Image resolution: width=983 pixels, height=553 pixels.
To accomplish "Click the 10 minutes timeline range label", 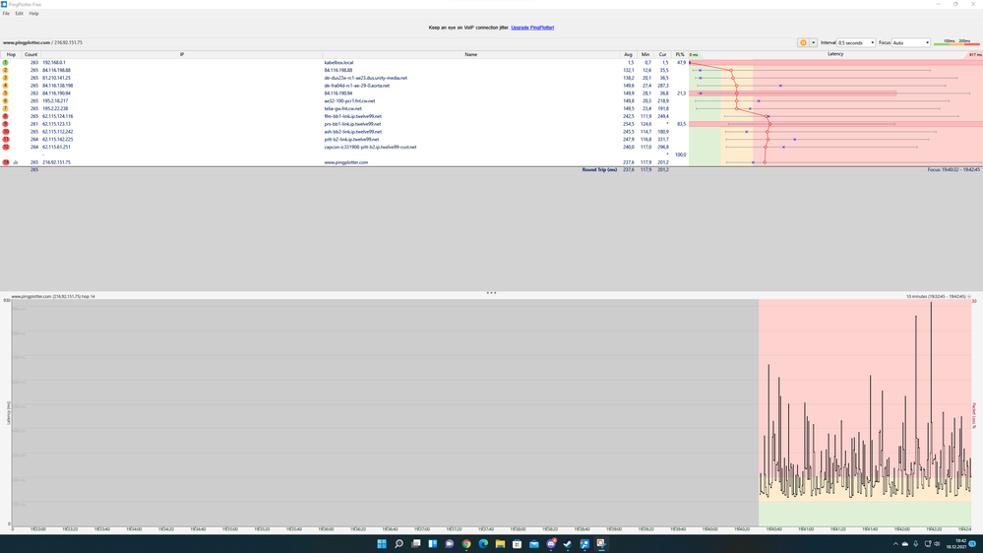I will (x=936, y=296).
